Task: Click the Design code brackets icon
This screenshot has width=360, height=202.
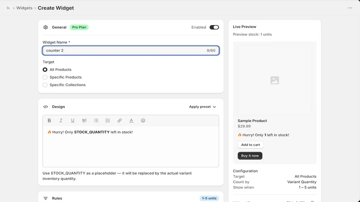Action: point(45,107)
